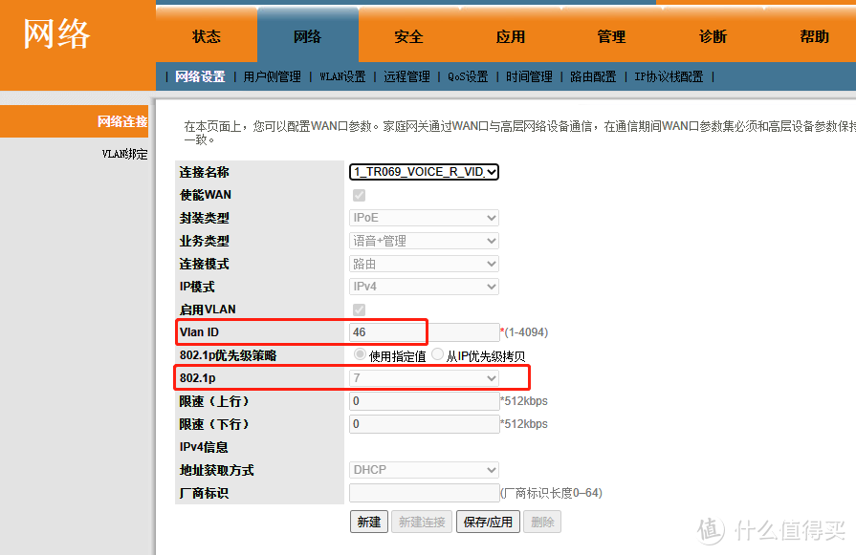Select 网络连接 in left sidebar
Viewport: 856px width, 555px height.
tap(75, 121)
